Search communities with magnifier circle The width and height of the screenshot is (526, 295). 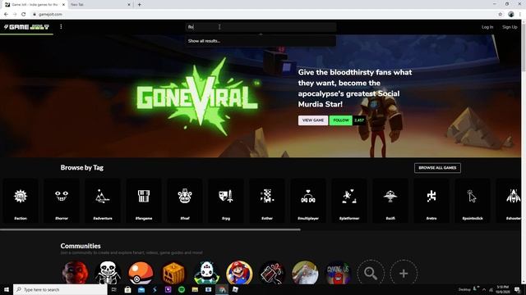pyautogui.click(x=371, y=273)
